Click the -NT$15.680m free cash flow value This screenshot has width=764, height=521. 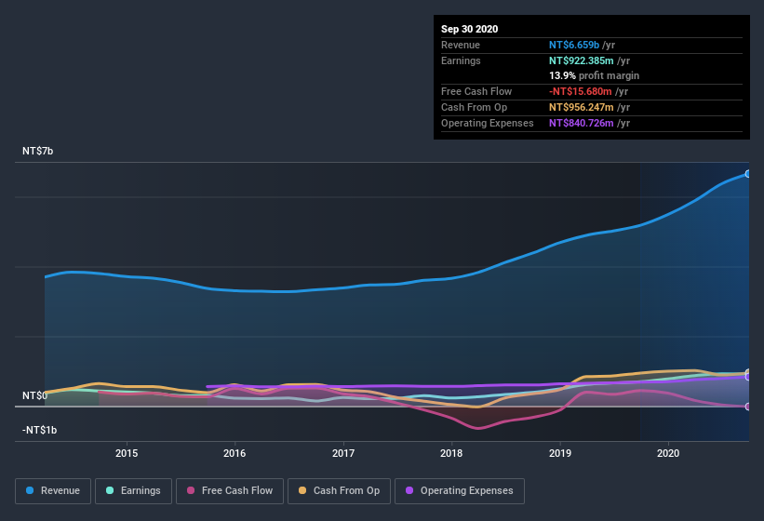581,91
